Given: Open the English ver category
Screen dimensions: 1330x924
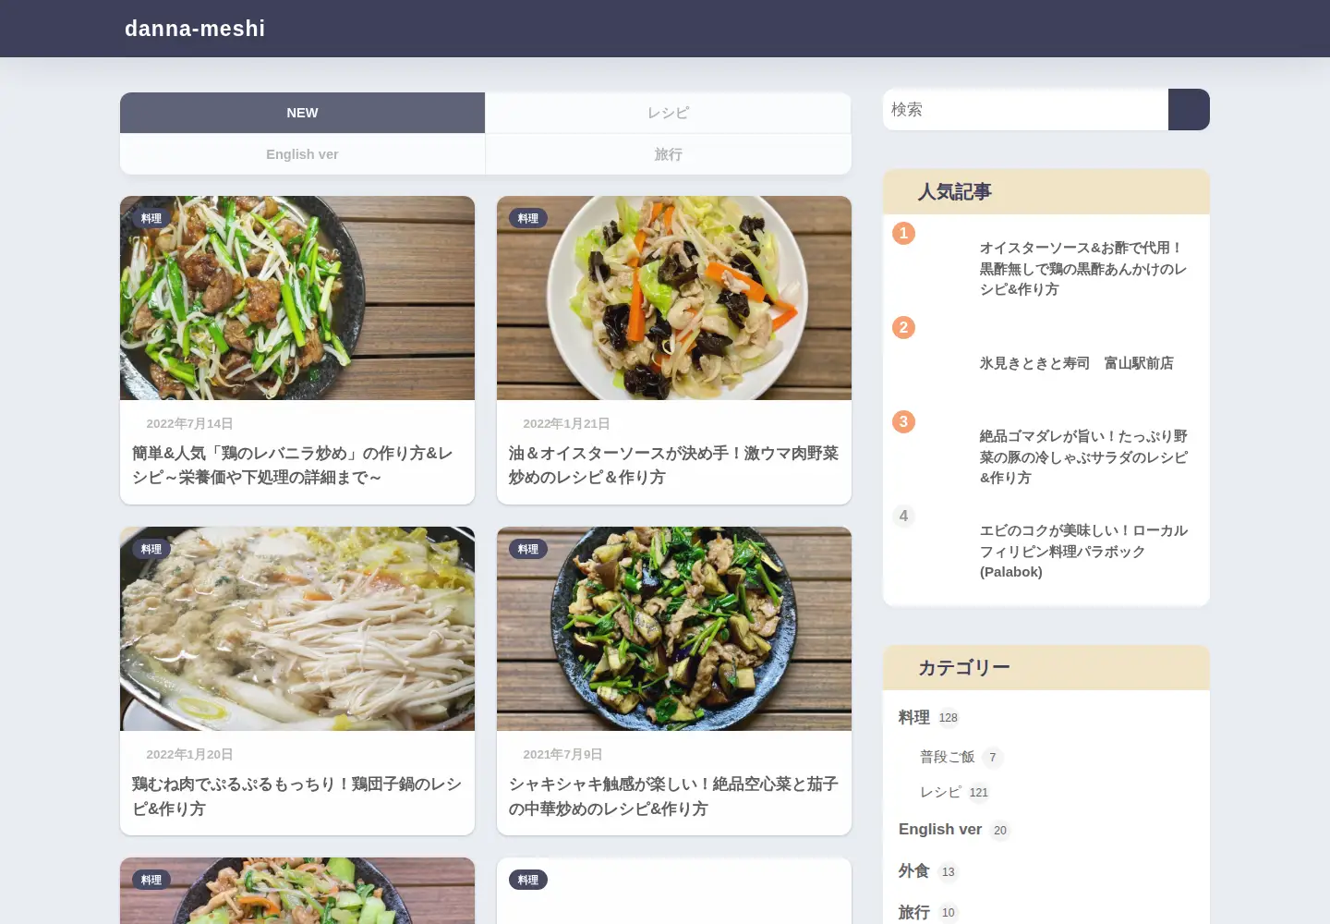Looking at the screenshot, I should 940,829.
